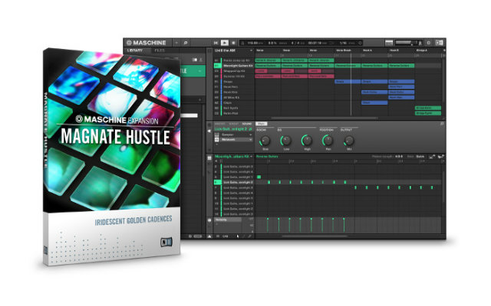Click the MASCHINE logo in the header

147,43
